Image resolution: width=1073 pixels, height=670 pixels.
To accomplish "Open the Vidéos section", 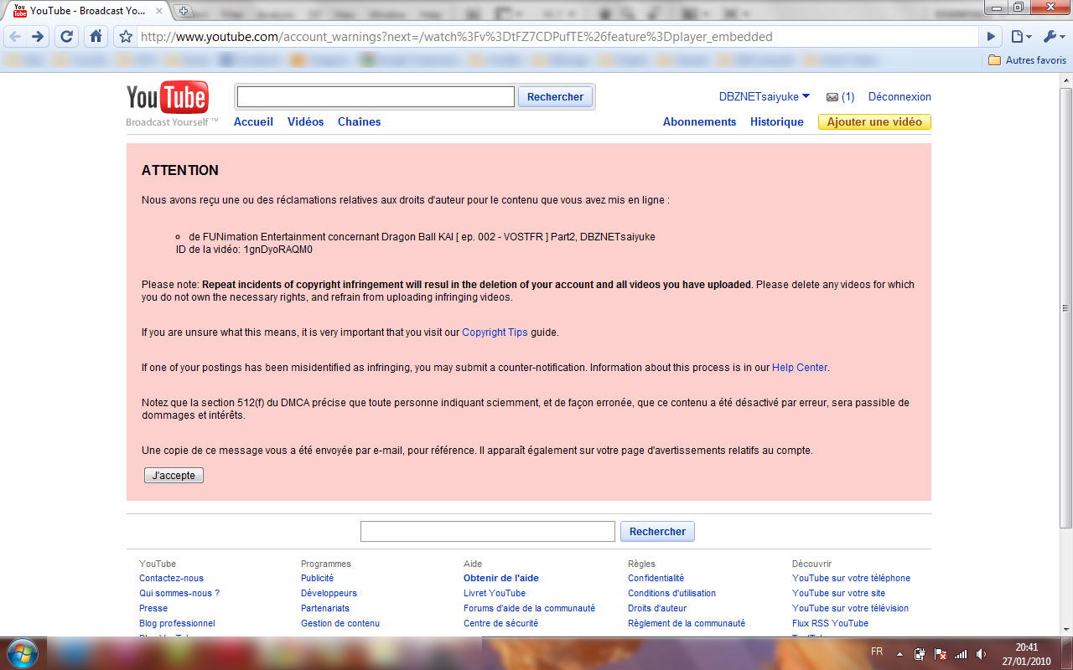I will [x=305, y=121].
